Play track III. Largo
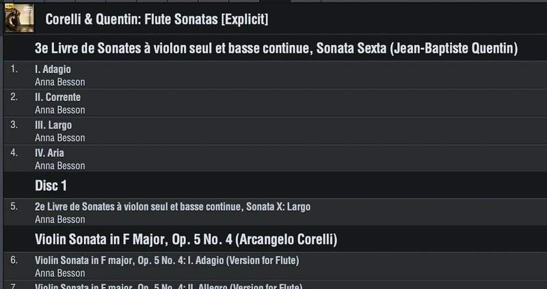The image size is (547, 289). (x=53, y=125)
